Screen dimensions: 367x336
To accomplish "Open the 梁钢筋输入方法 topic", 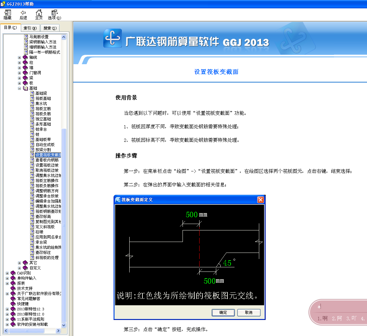I will [x=43, y=42].
